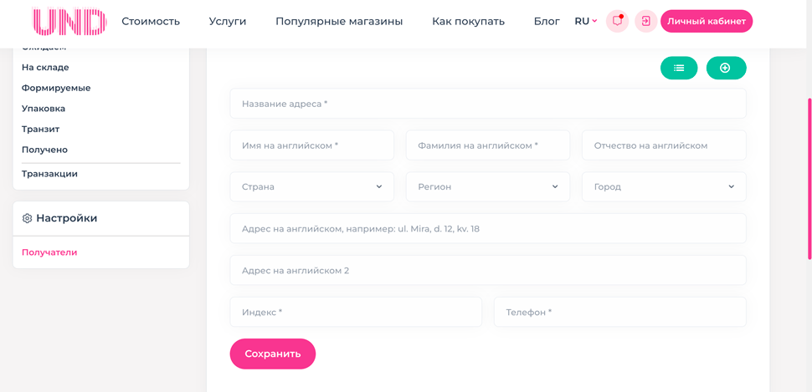Open the Стоимость menu item

coord(151,21)
